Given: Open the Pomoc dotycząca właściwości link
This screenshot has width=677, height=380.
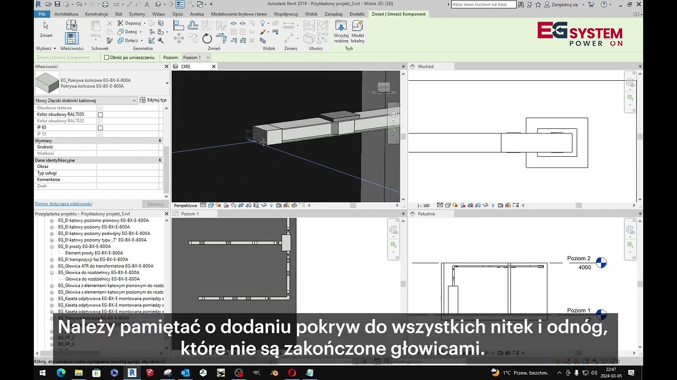Looking at the screenshot, I should click(x=63, y=204).
